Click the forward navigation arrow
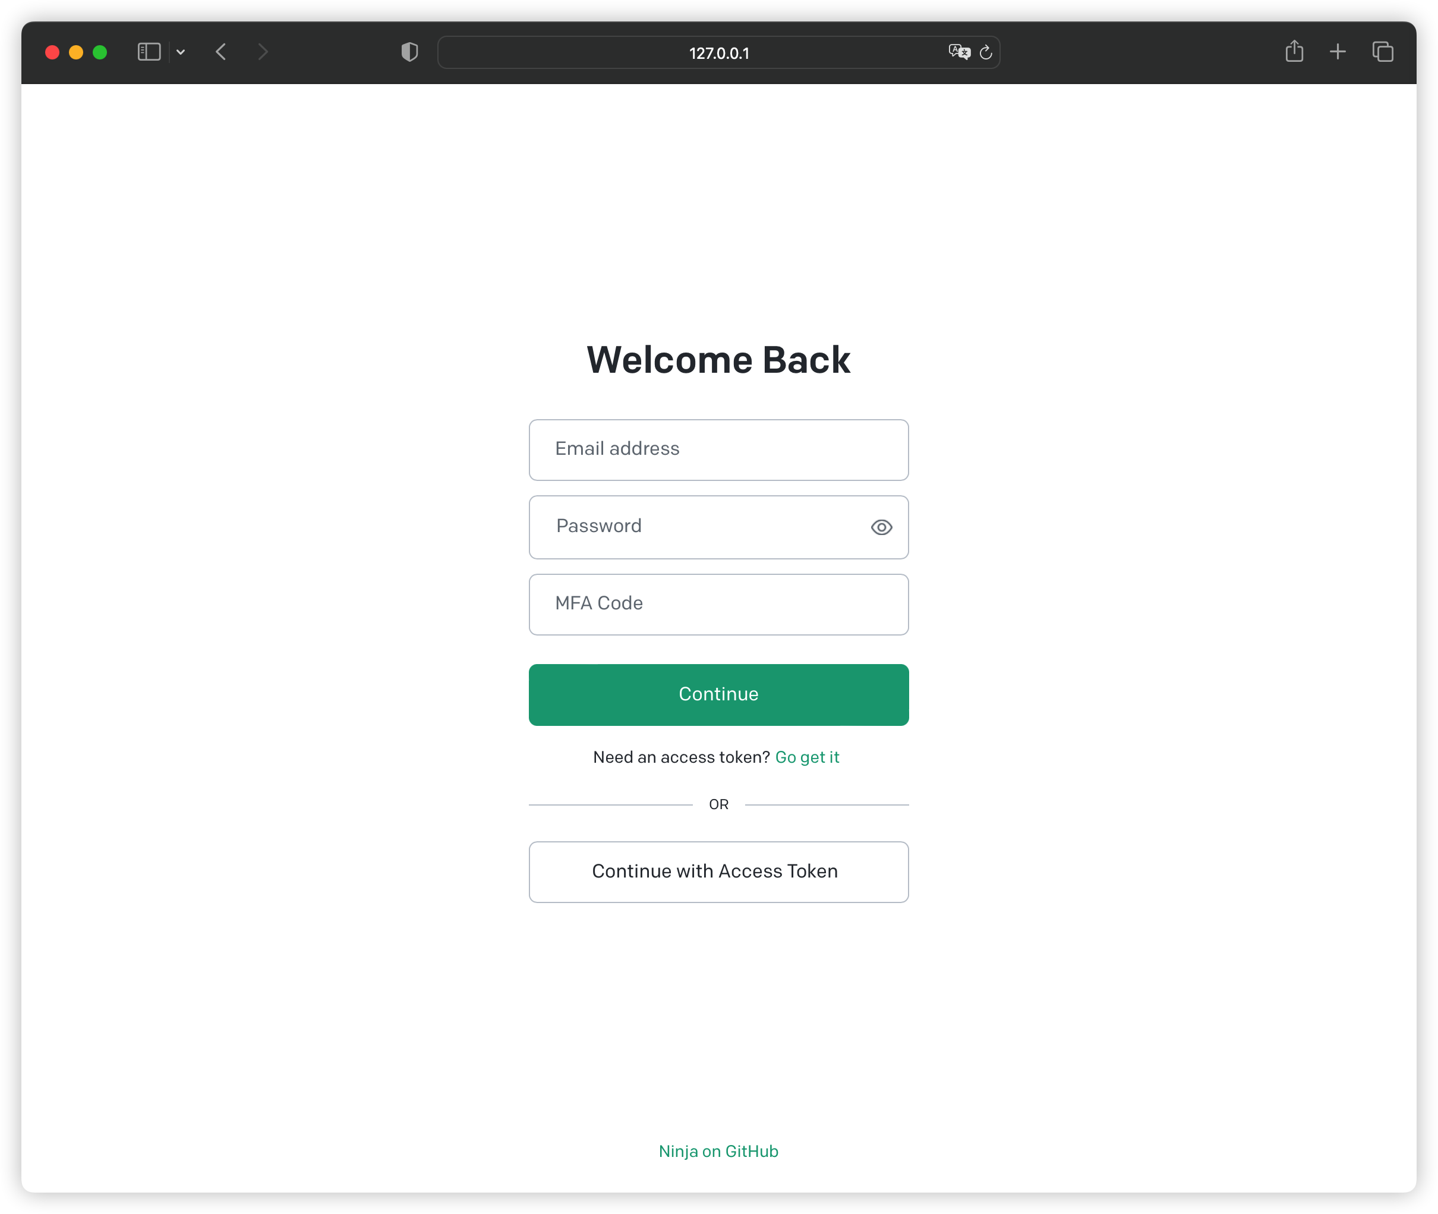This screenshot has width=1438, height=1214. 263,52
